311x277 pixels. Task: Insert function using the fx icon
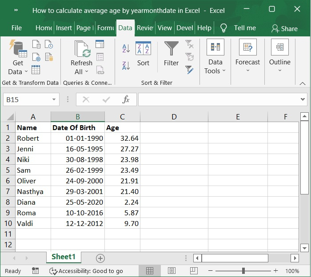(x=126, y=99)
